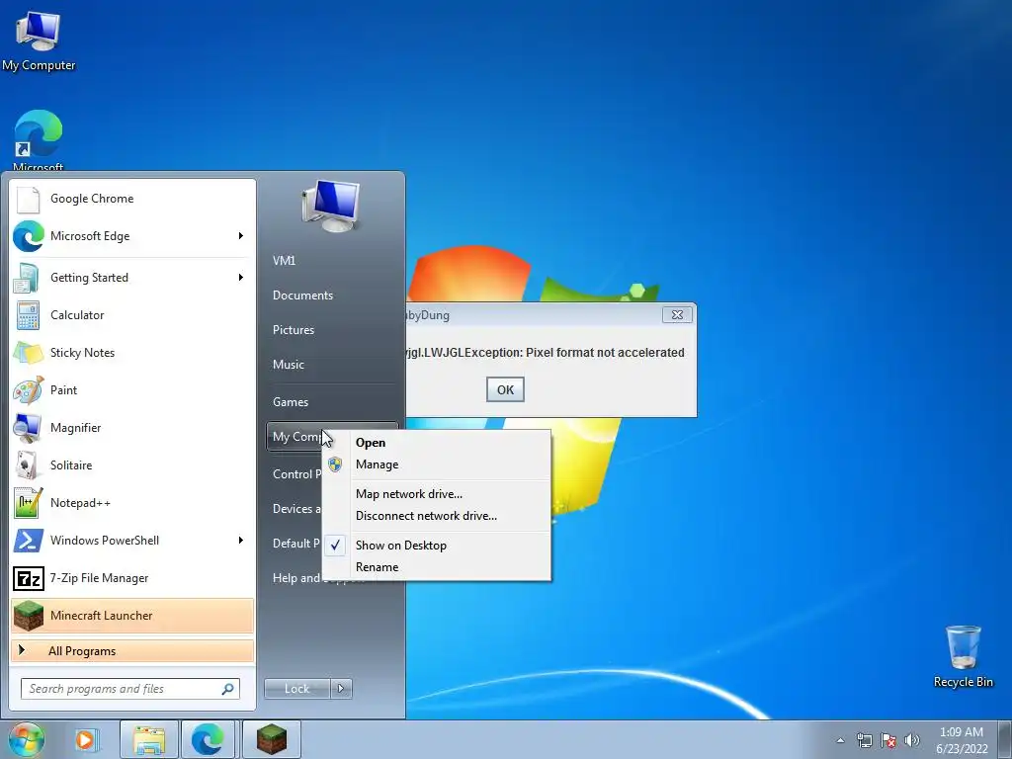
Task: Click the volume speaker tray icon
Action: click(x=911, y=740)
